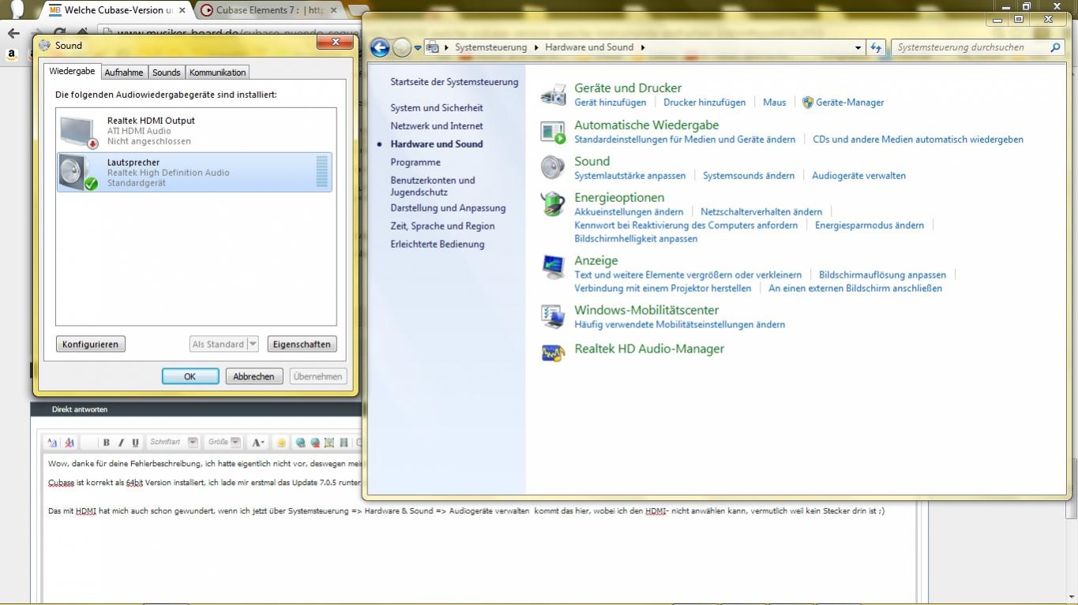Open the text color picker in editor

[257, 443]
